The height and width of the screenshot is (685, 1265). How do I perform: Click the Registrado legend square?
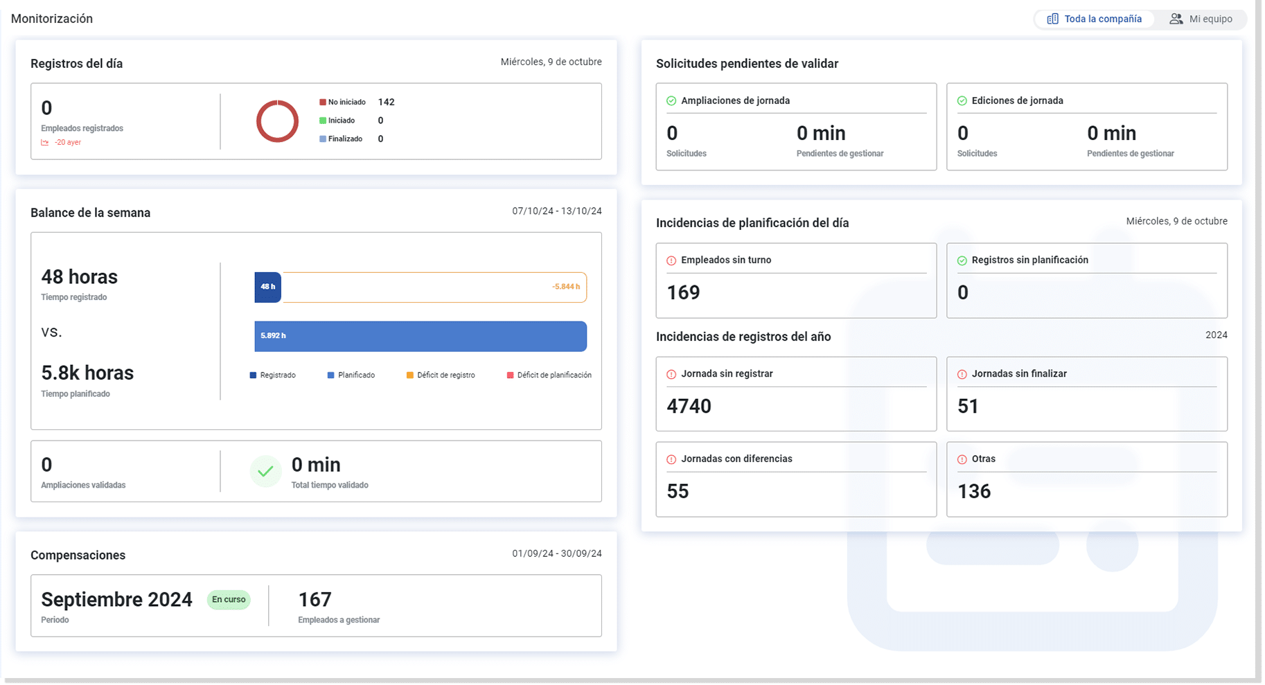pos(253,375)
